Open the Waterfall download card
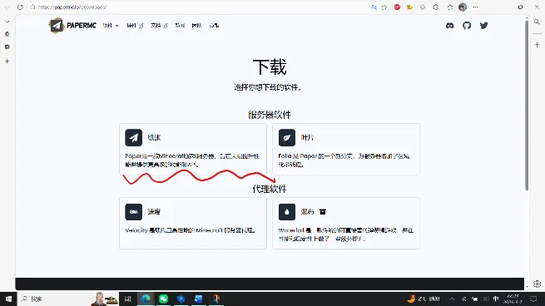Screen dimensions: 545x306 346,224
